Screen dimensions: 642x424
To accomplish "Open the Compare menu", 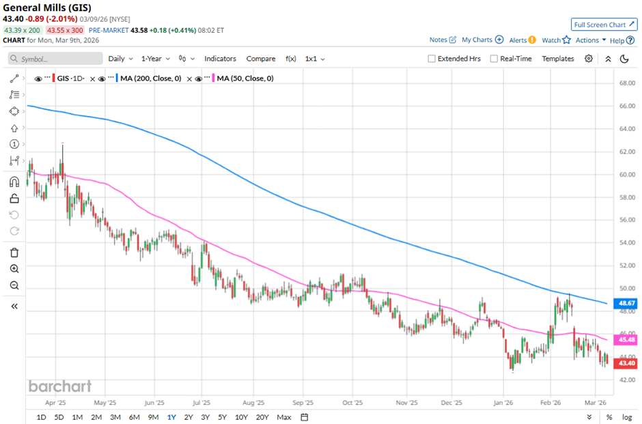I will coord(261,59).
